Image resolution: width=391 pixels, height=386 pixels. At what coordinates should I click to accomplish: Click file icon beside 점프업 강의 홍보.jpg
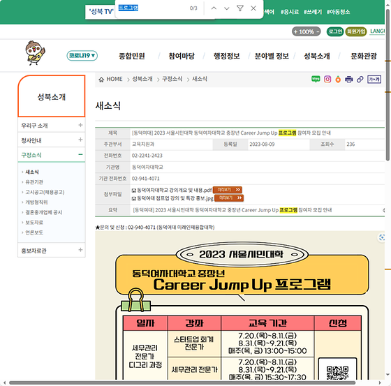click(x=134, y=198)
